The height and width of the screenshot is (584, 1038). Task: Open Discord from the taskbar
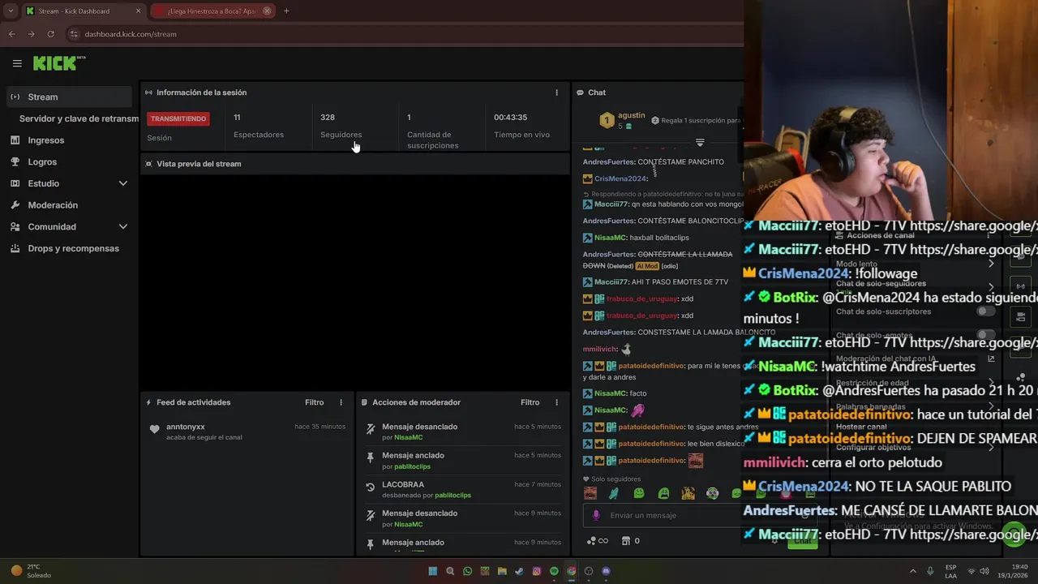tap(606, 571)
